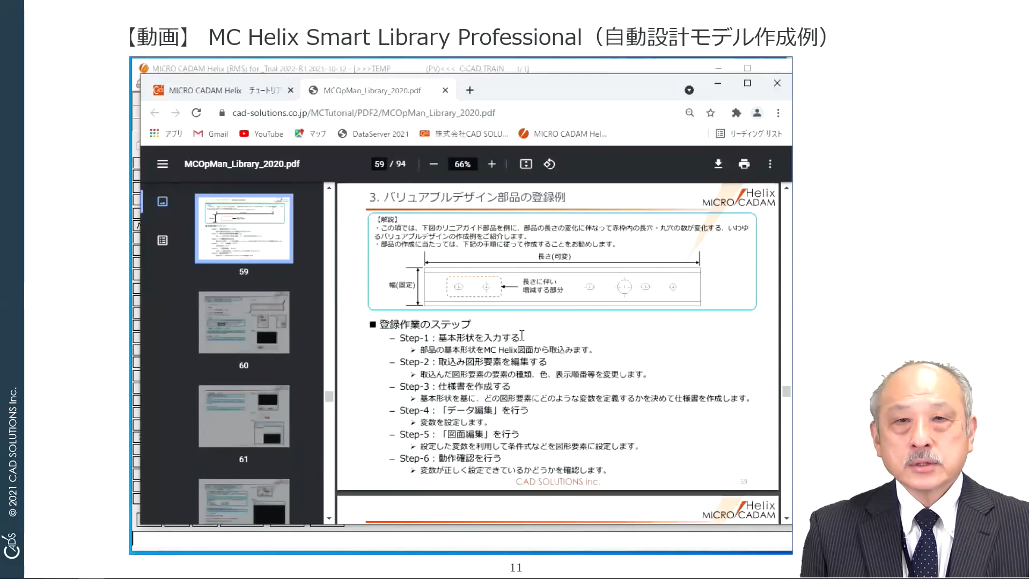Print the PDF document
This screenshot has height=579, width=1029.
pos(744,164)
